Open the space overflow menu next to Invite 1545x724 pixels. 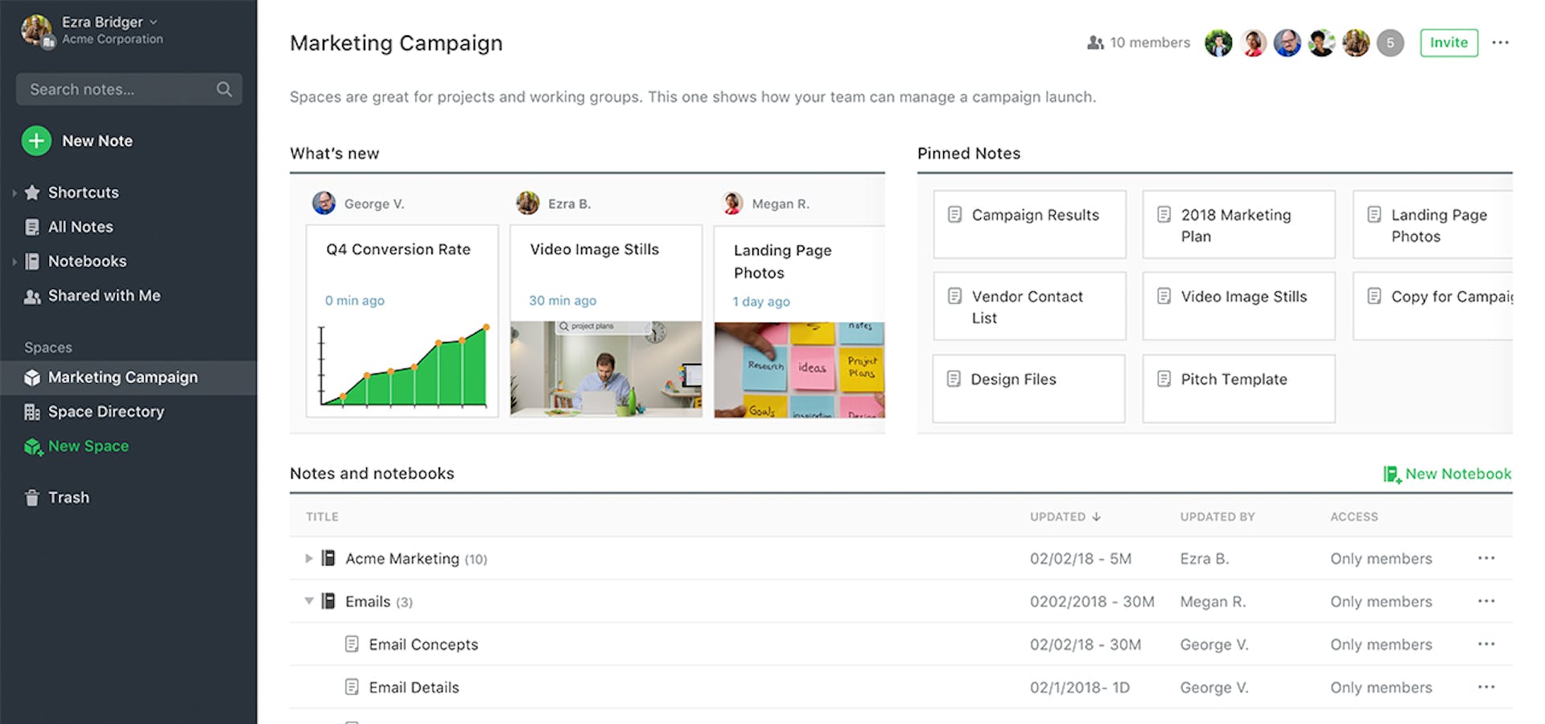coord(1501,43)
